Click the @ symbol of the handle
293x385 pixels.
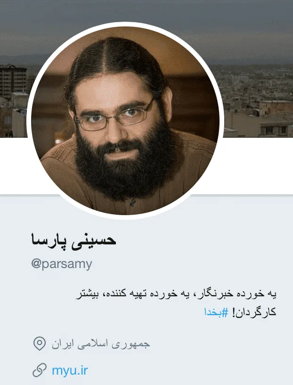click(x=36, y=263)
